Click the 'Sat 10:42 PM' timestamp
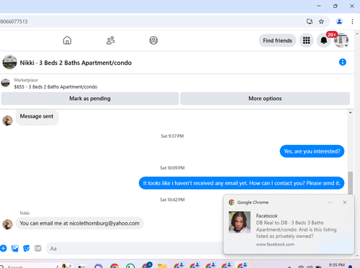This screenshot has height=268, width=360. pyautogui.click(x=172, y=200)
